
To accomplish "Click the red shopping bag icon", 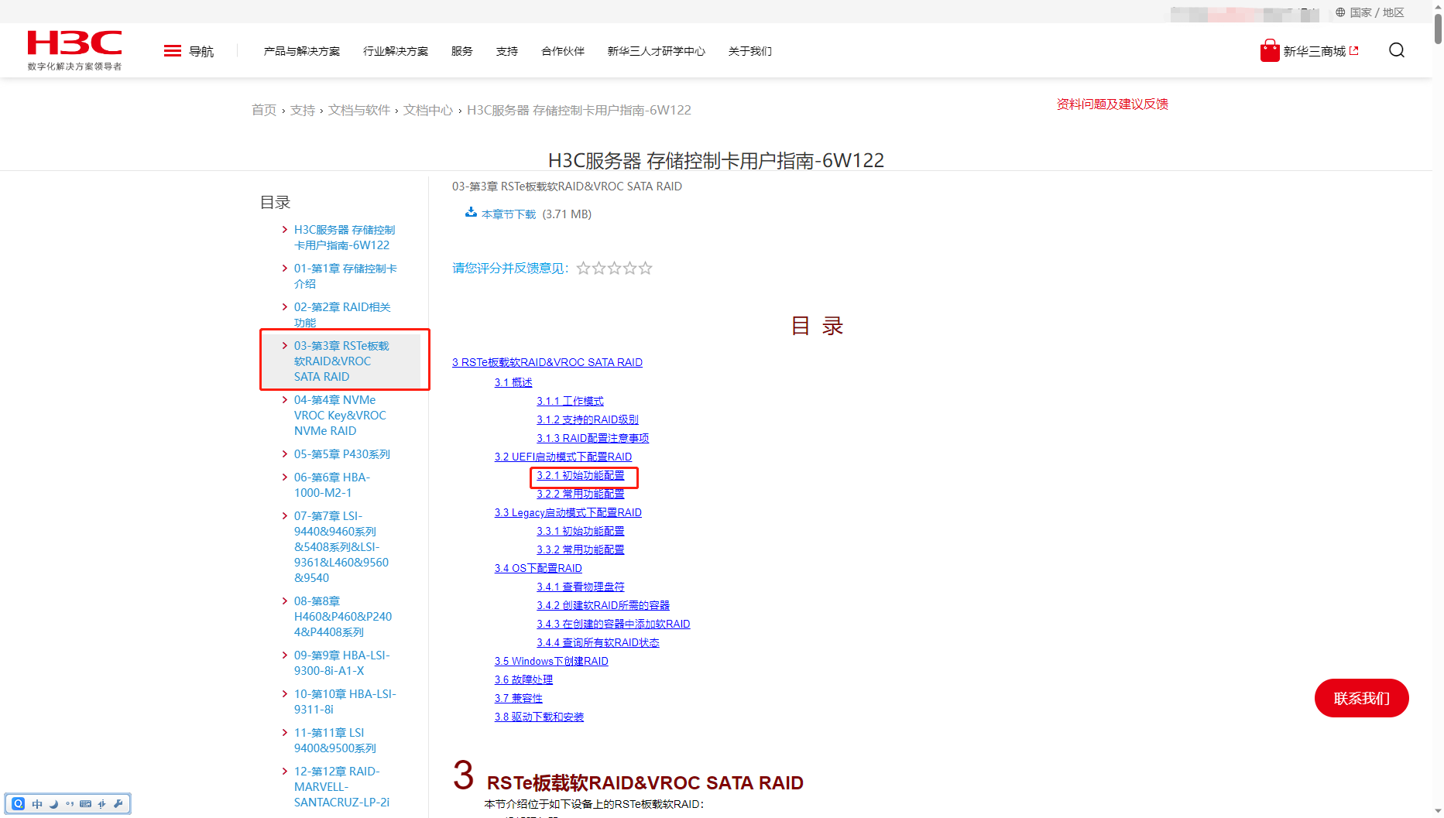I will (x=1270, y=50).
